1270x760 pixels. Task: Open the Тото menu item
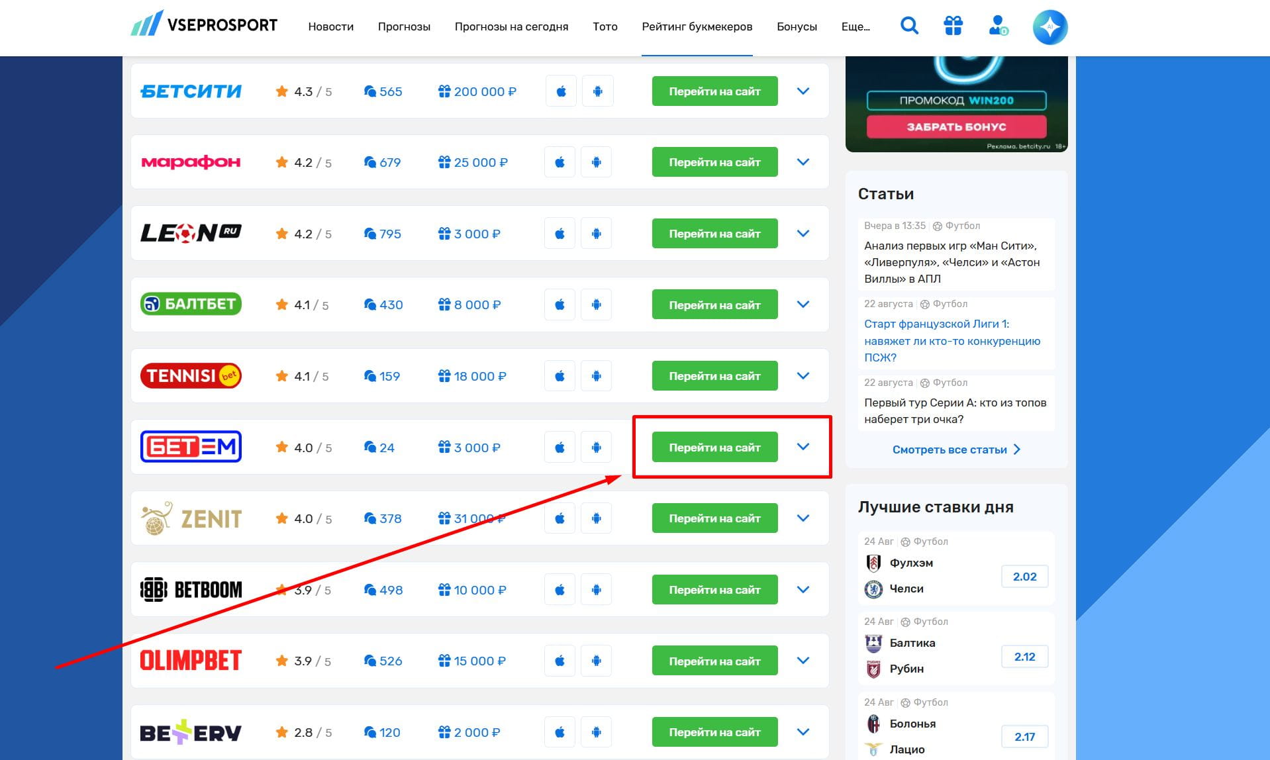click(605, 26)
